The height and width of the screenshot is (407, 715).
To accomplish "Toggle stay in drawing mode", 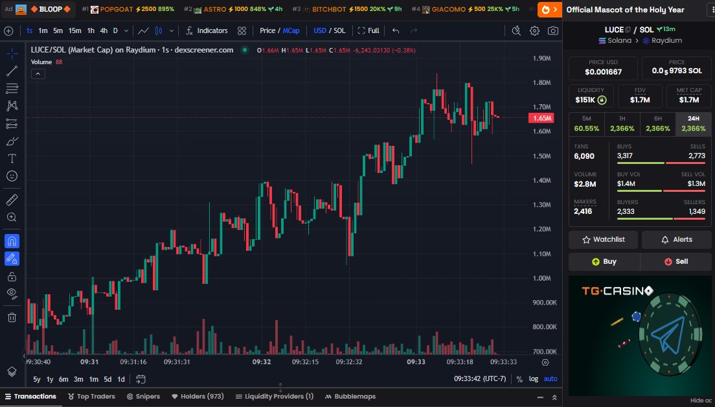I will [12, 259].
